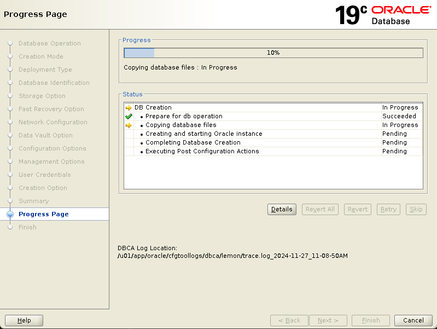Click the bottom Finish button
The height and width of the screenshot is (329, 437).
point(371,320)
